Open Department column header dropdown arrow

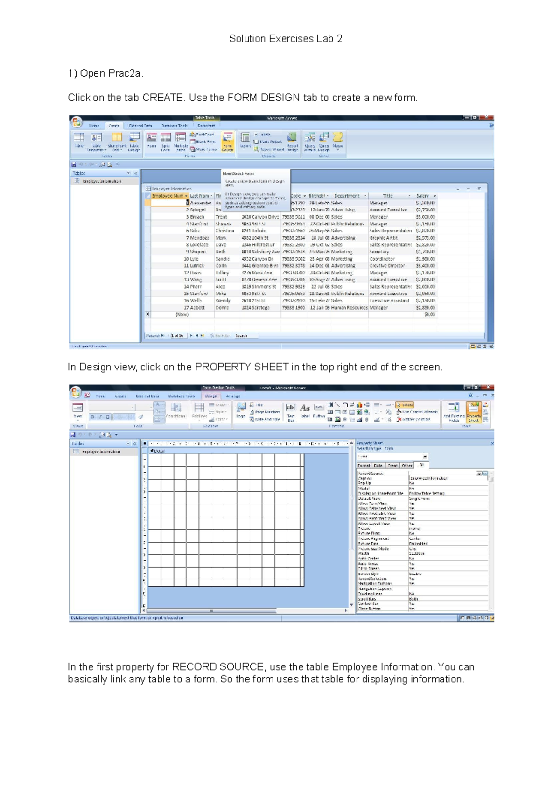365,196
